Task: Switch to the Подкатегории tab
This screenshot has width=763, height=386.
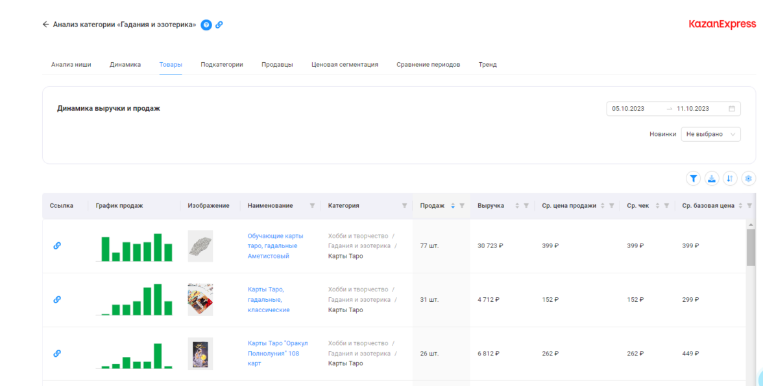Action: [x=222, y=65]
